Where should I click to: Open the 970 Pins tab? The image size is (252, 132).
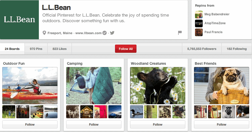click(36, 49)
